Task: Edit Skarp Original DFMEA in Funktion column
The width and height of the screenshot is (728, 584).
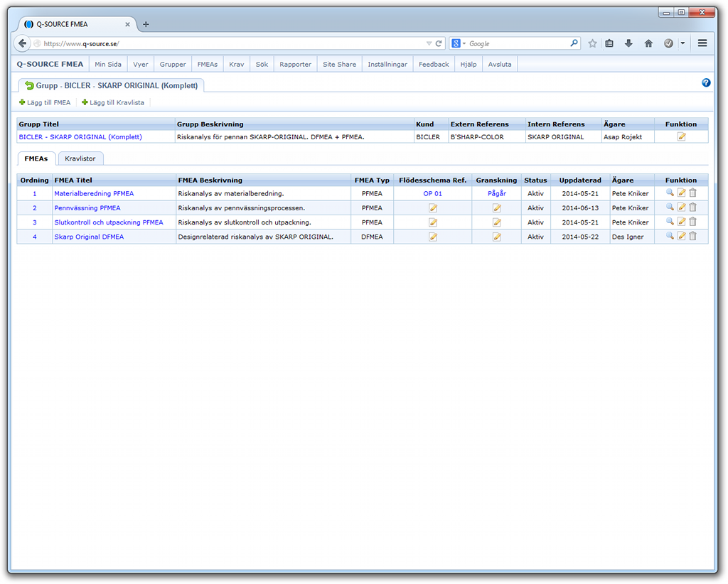Action: click(x=682, y=236)
